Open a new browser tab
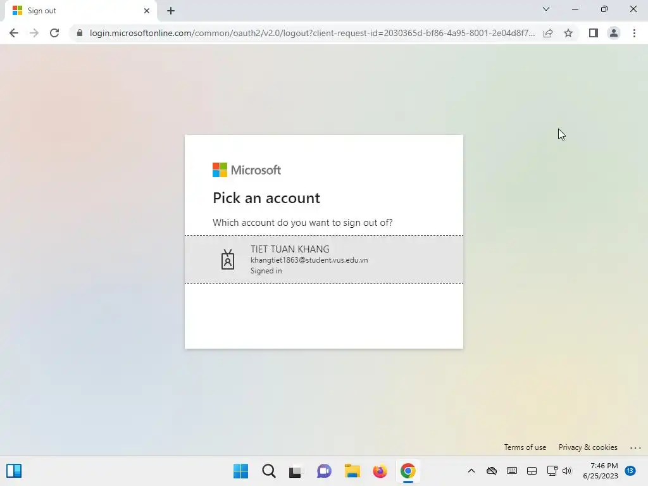Image resolution: width=648 pixels, height=486 pixels. click(171, 11)
